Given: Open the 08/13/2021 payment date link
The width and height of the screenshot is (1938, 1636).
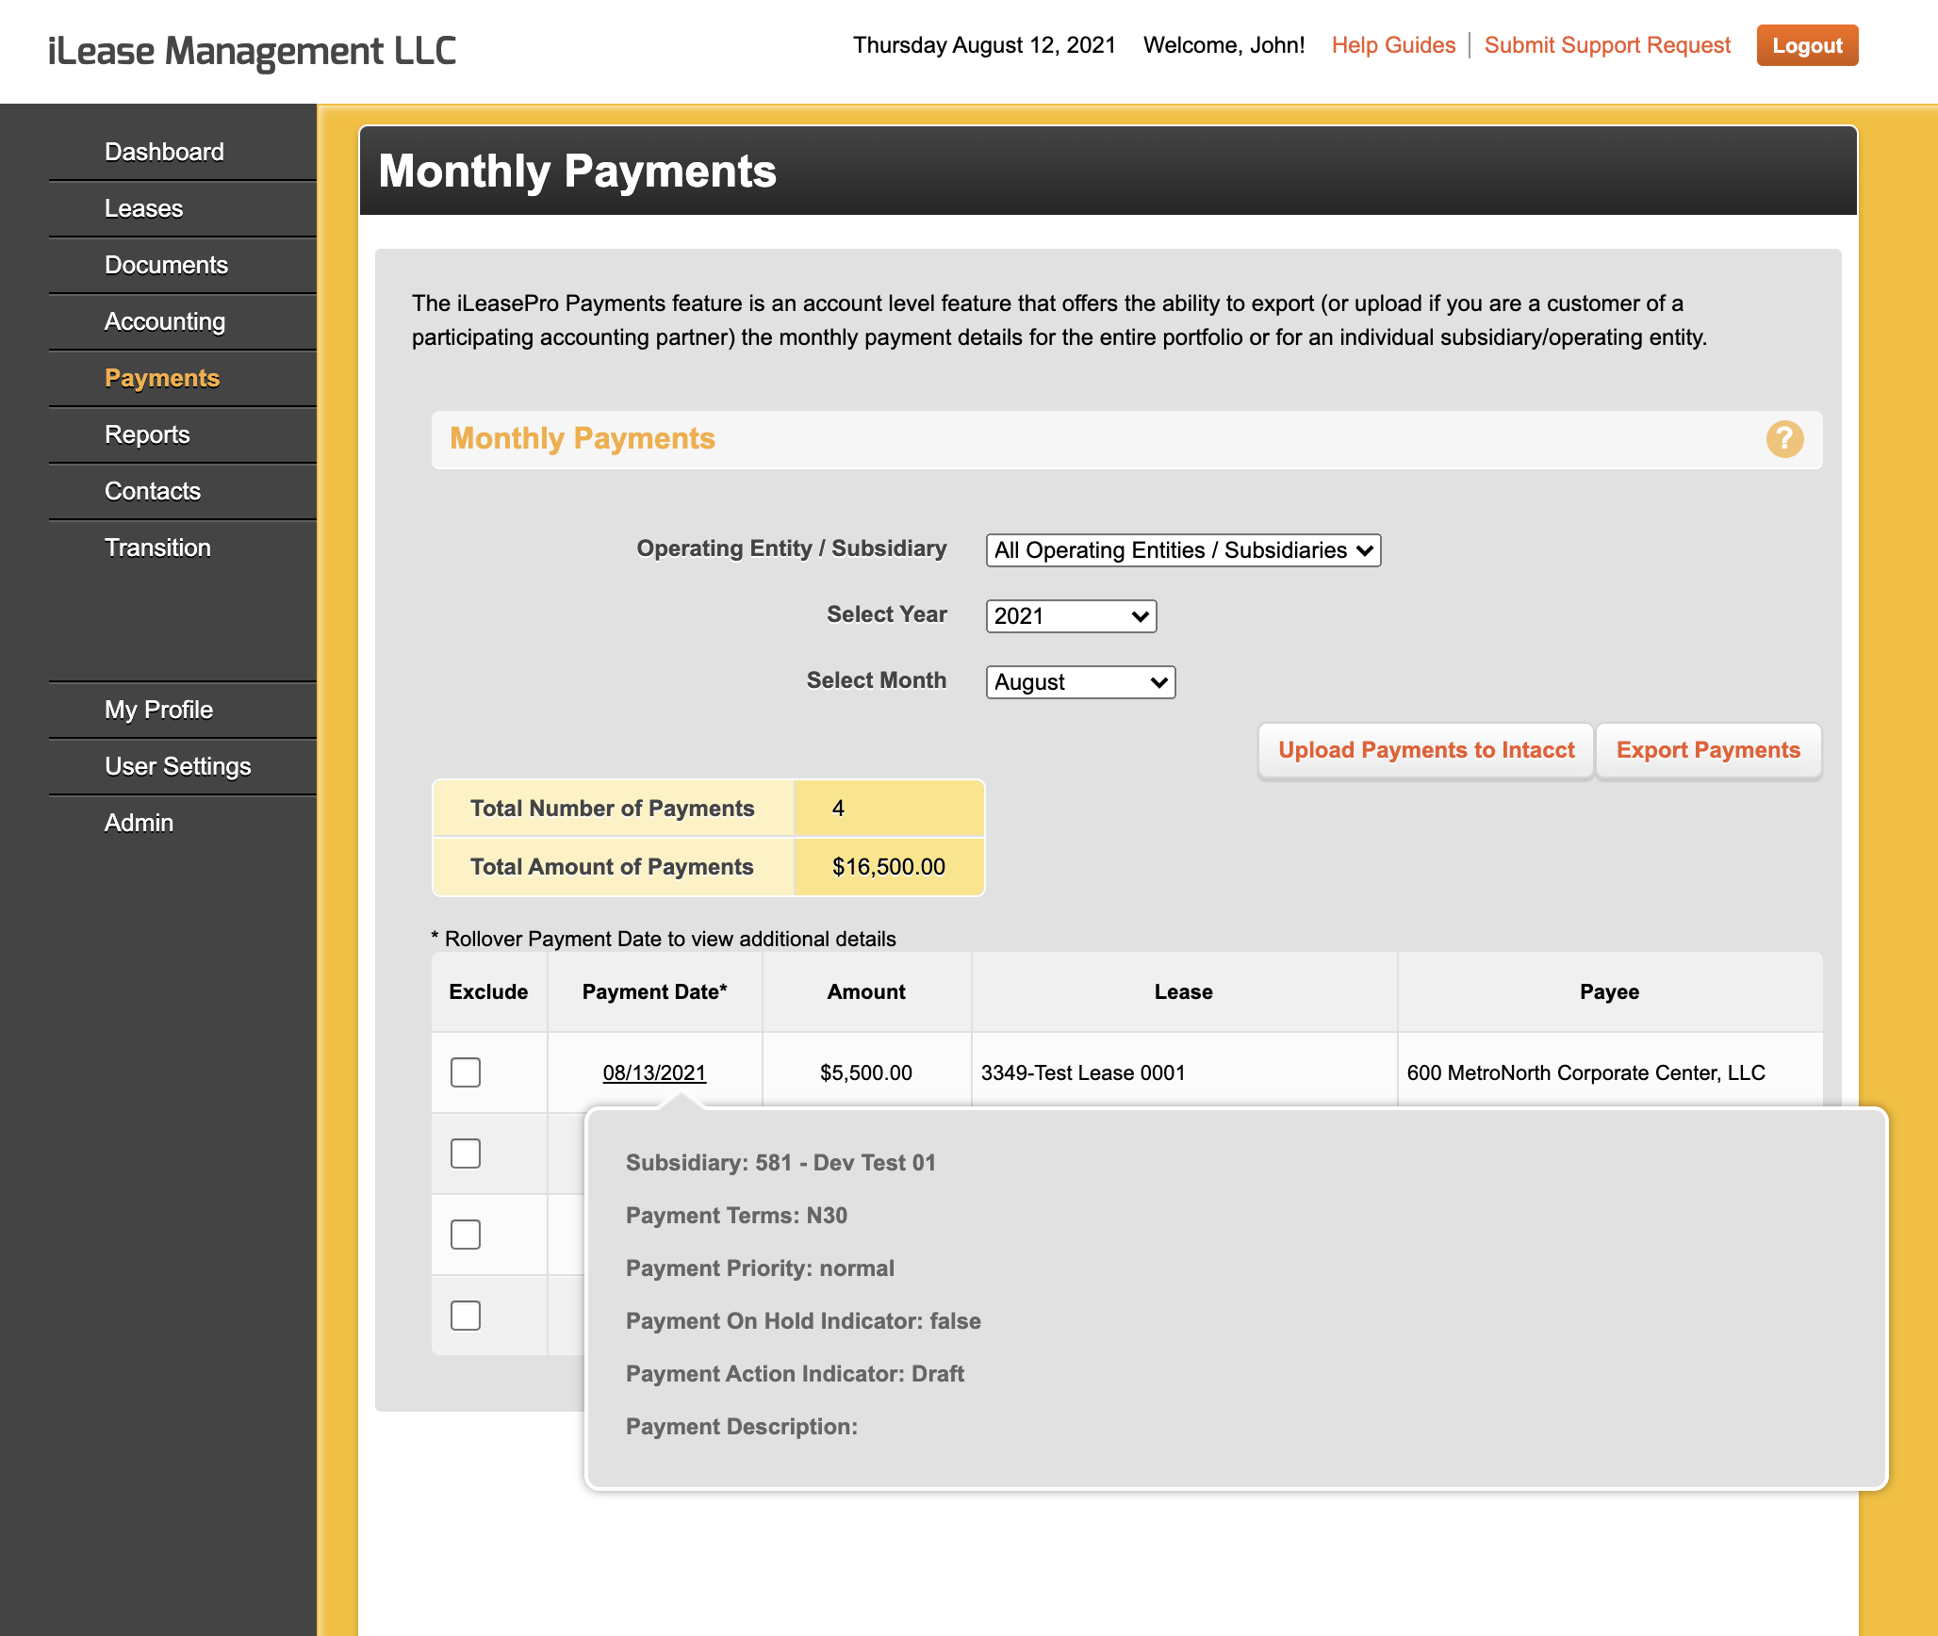Looking at the screenshot, I should pos(654,1072).
